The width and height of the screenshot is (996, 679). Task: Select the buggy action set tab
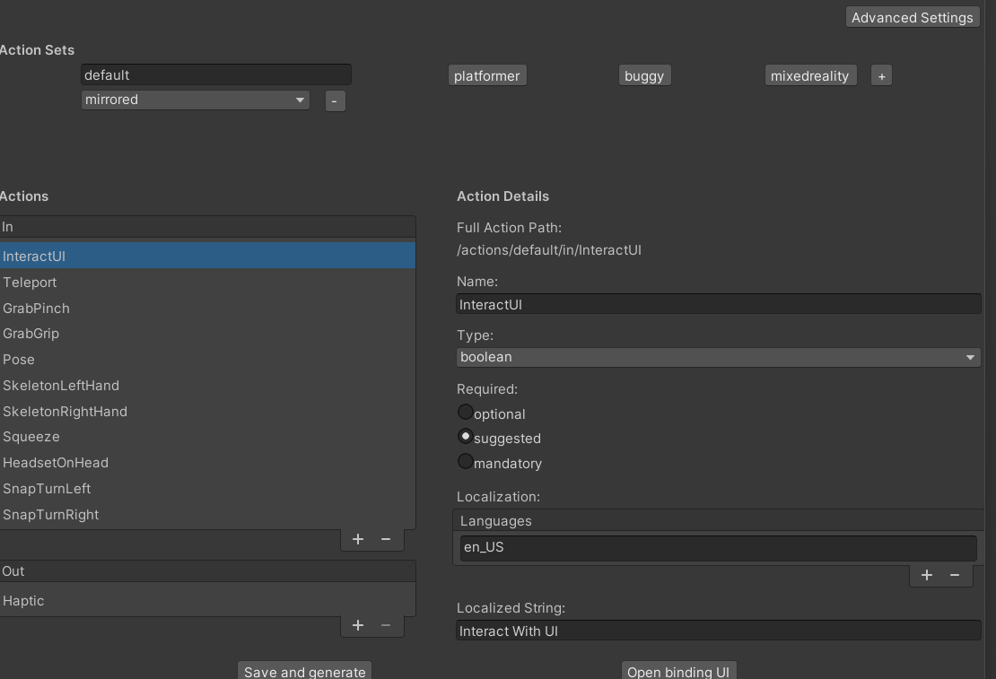point(644,75)
